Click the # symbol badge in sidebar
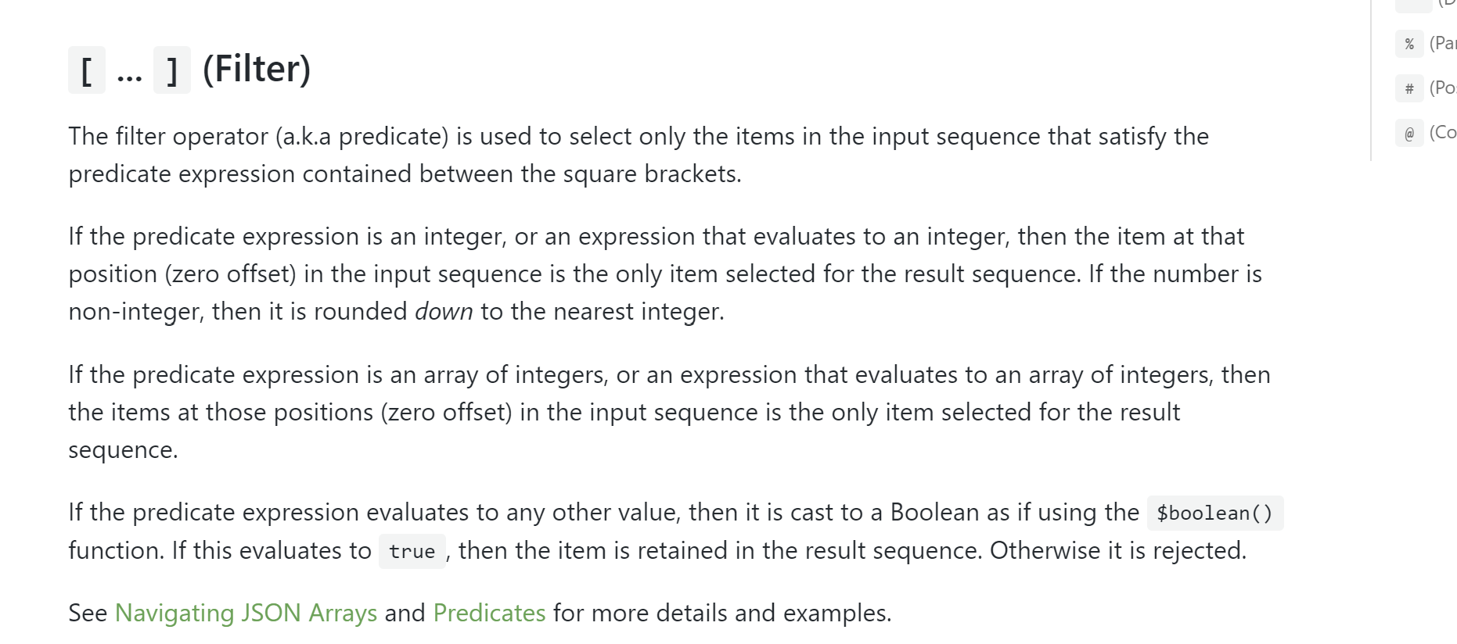The width and height of the screenshot is (1457, 644). click(1409, 88)
